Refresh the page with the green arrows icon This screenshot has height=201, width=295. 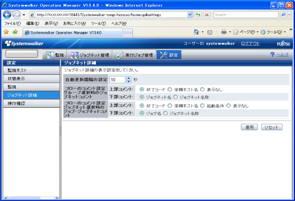pos(198,15)
